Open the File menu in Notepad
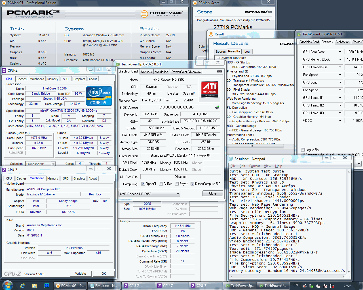Image resolution: width=363 pixels, height=290 pixels. (233, 166)
